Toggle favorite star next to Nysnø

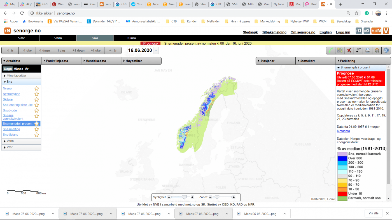point(36,89)
